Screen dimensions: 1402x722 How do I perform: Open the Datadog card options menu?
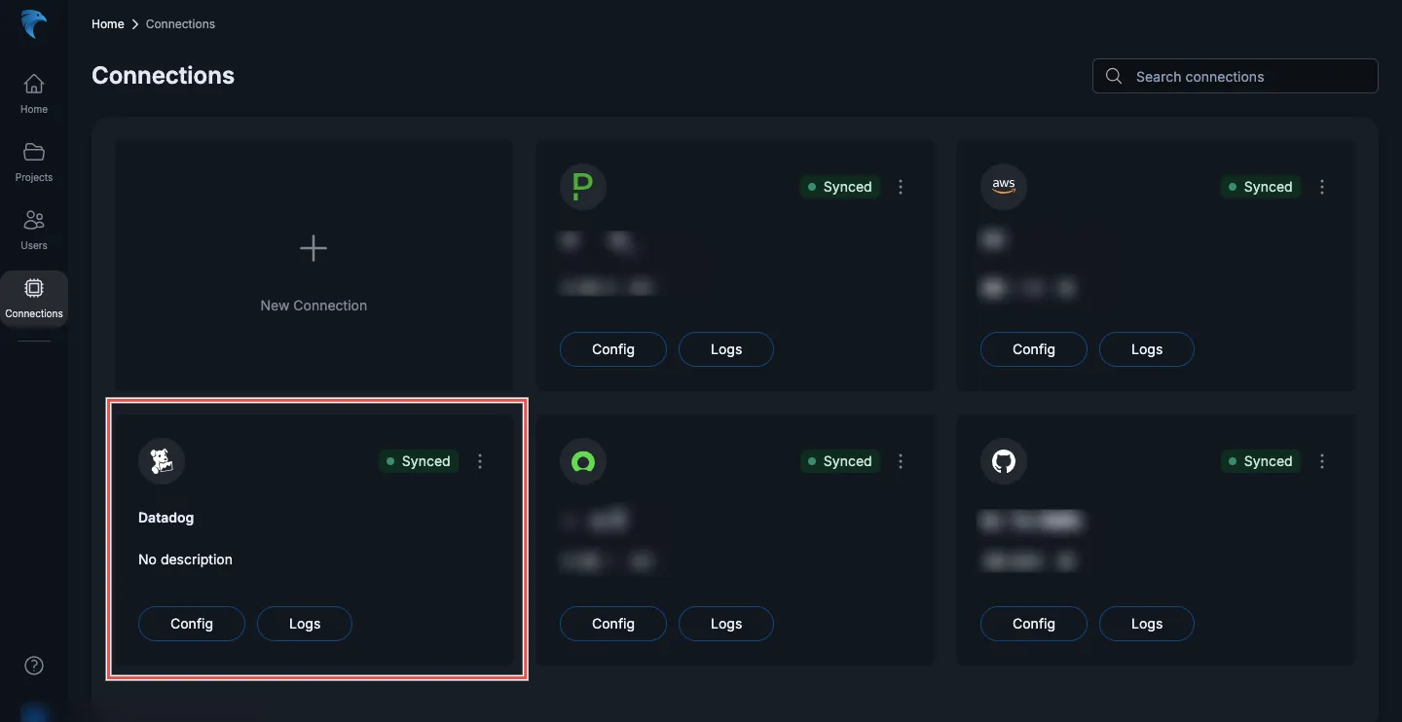coord(480,461)
